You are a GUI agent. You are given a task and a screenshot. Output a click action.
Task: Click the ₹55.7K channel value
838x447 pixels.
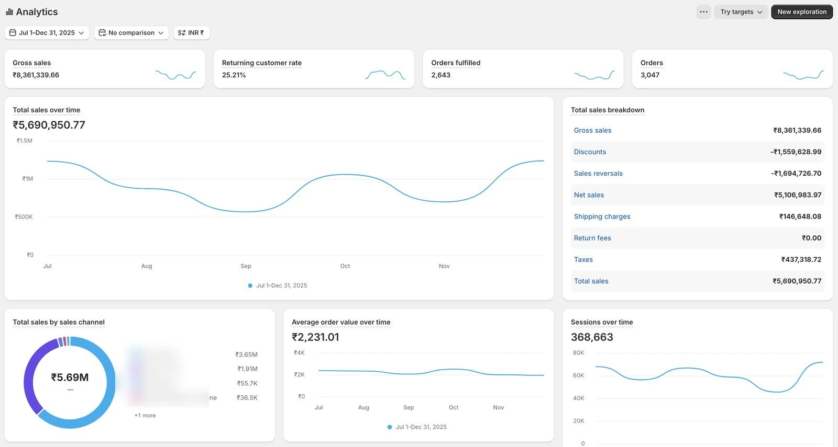click(247, 383)
